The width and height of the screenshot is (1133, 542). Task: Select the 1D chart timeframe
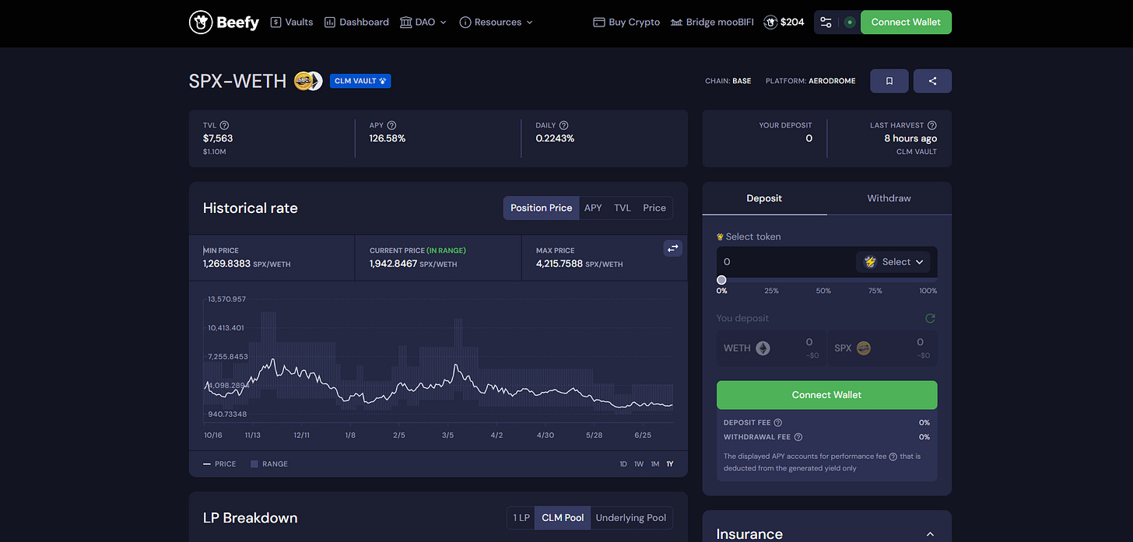coord(623,464)
